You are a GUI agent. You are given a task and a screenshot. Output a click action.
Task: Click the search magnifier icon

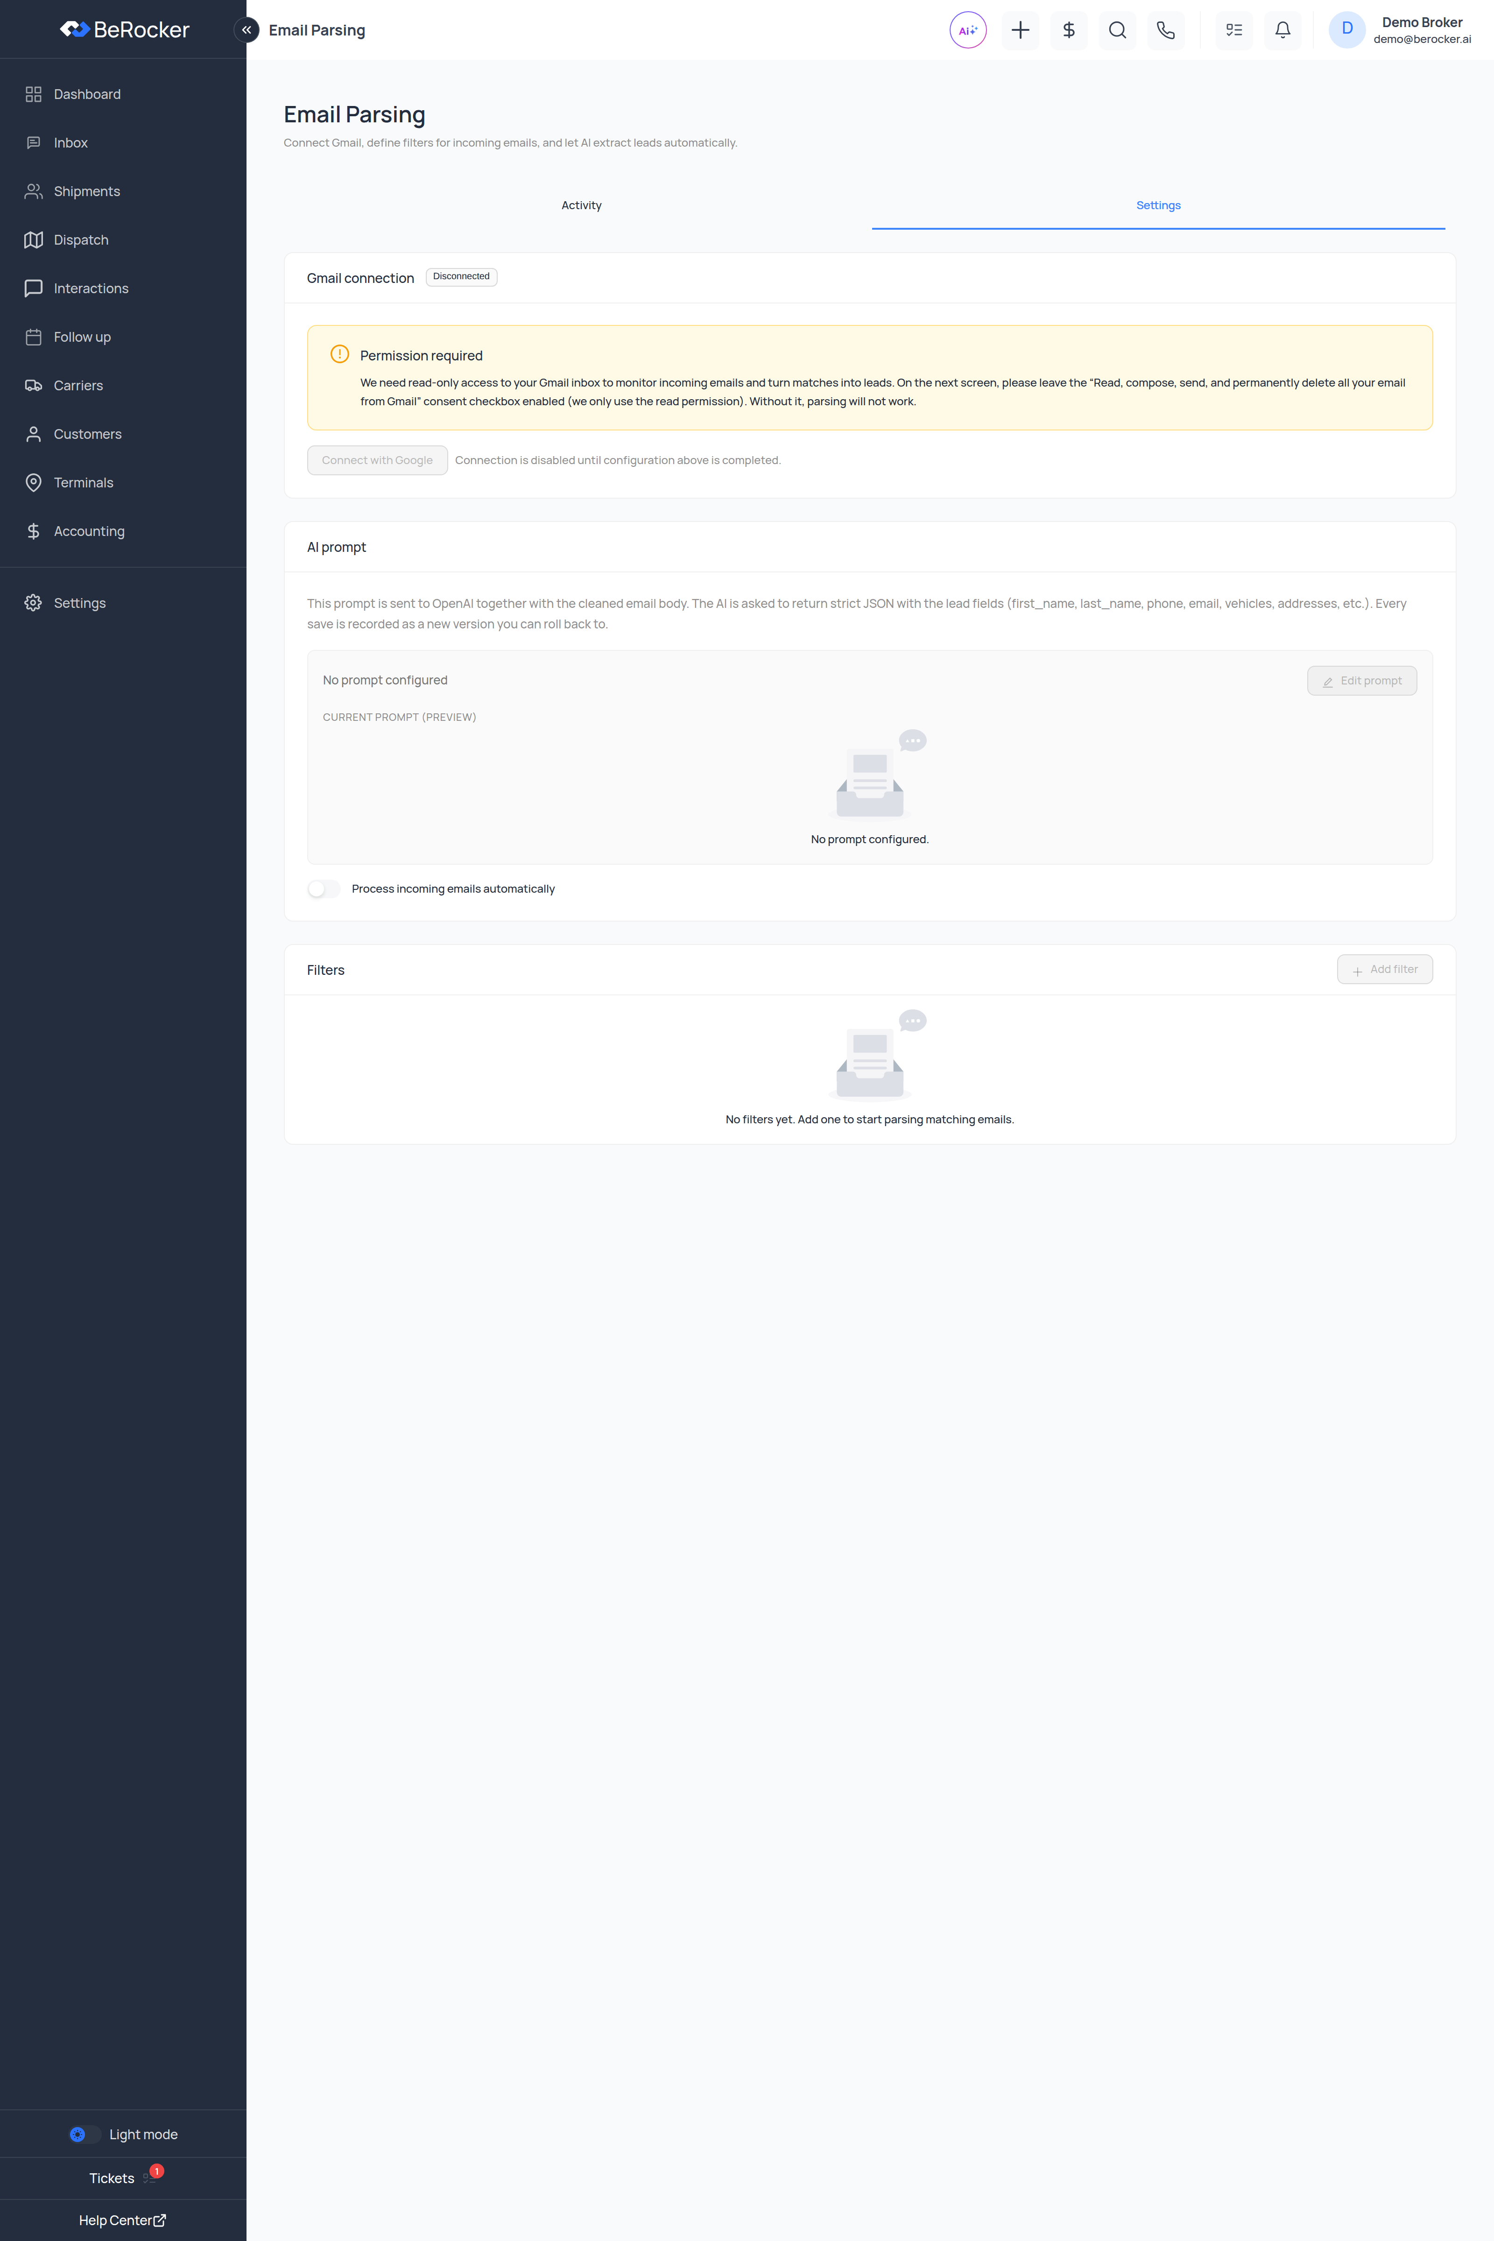click(1118, 29)
